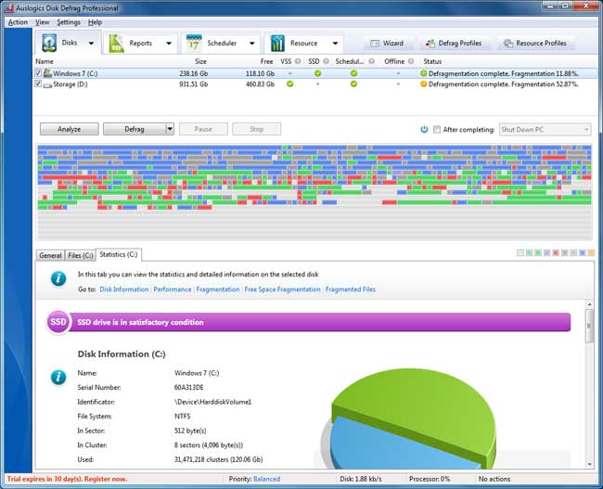Click the help icon beside Schedul... column
Image resolution: width=603 pixels, height=489 pixels.
click(371, 61)
